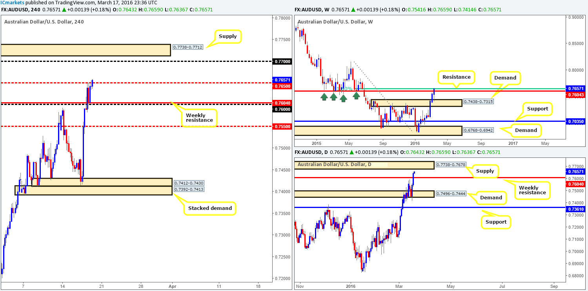Click the 0.7392-0.7413 demand zone label

point(189,189)
